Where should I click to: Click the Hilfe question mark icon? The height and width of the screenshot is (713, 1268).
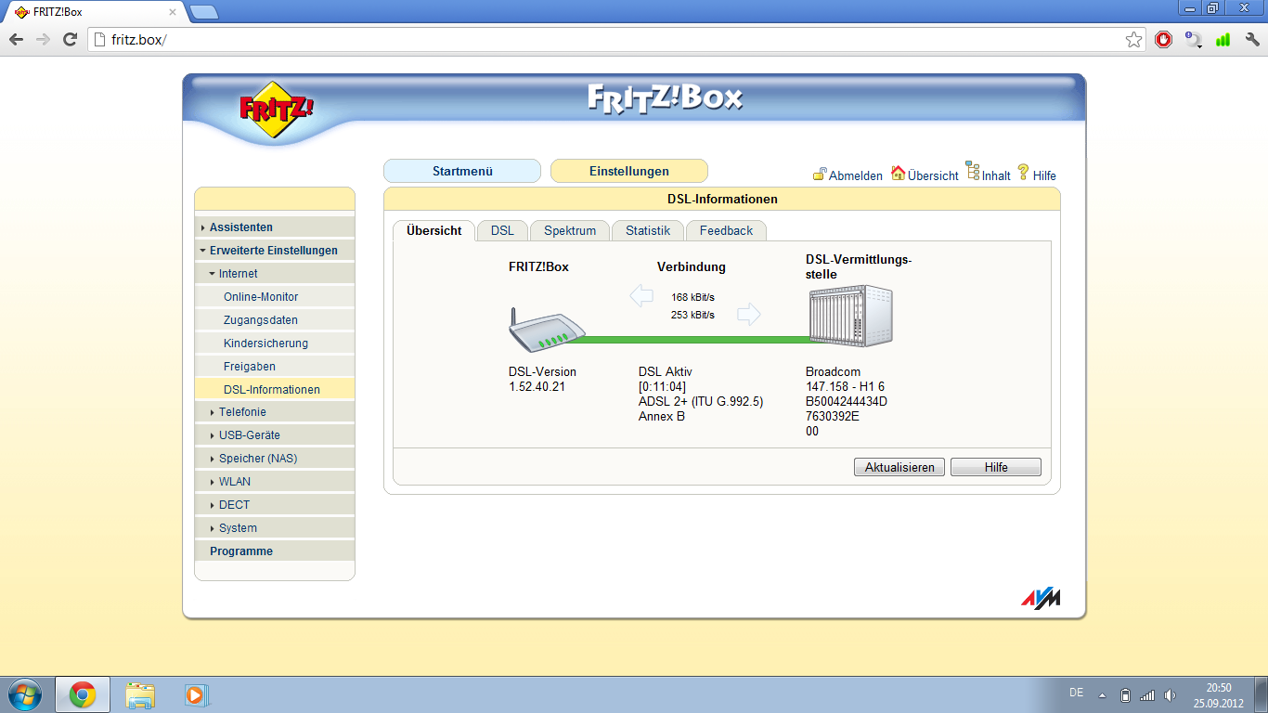[x=1024, y=173]
